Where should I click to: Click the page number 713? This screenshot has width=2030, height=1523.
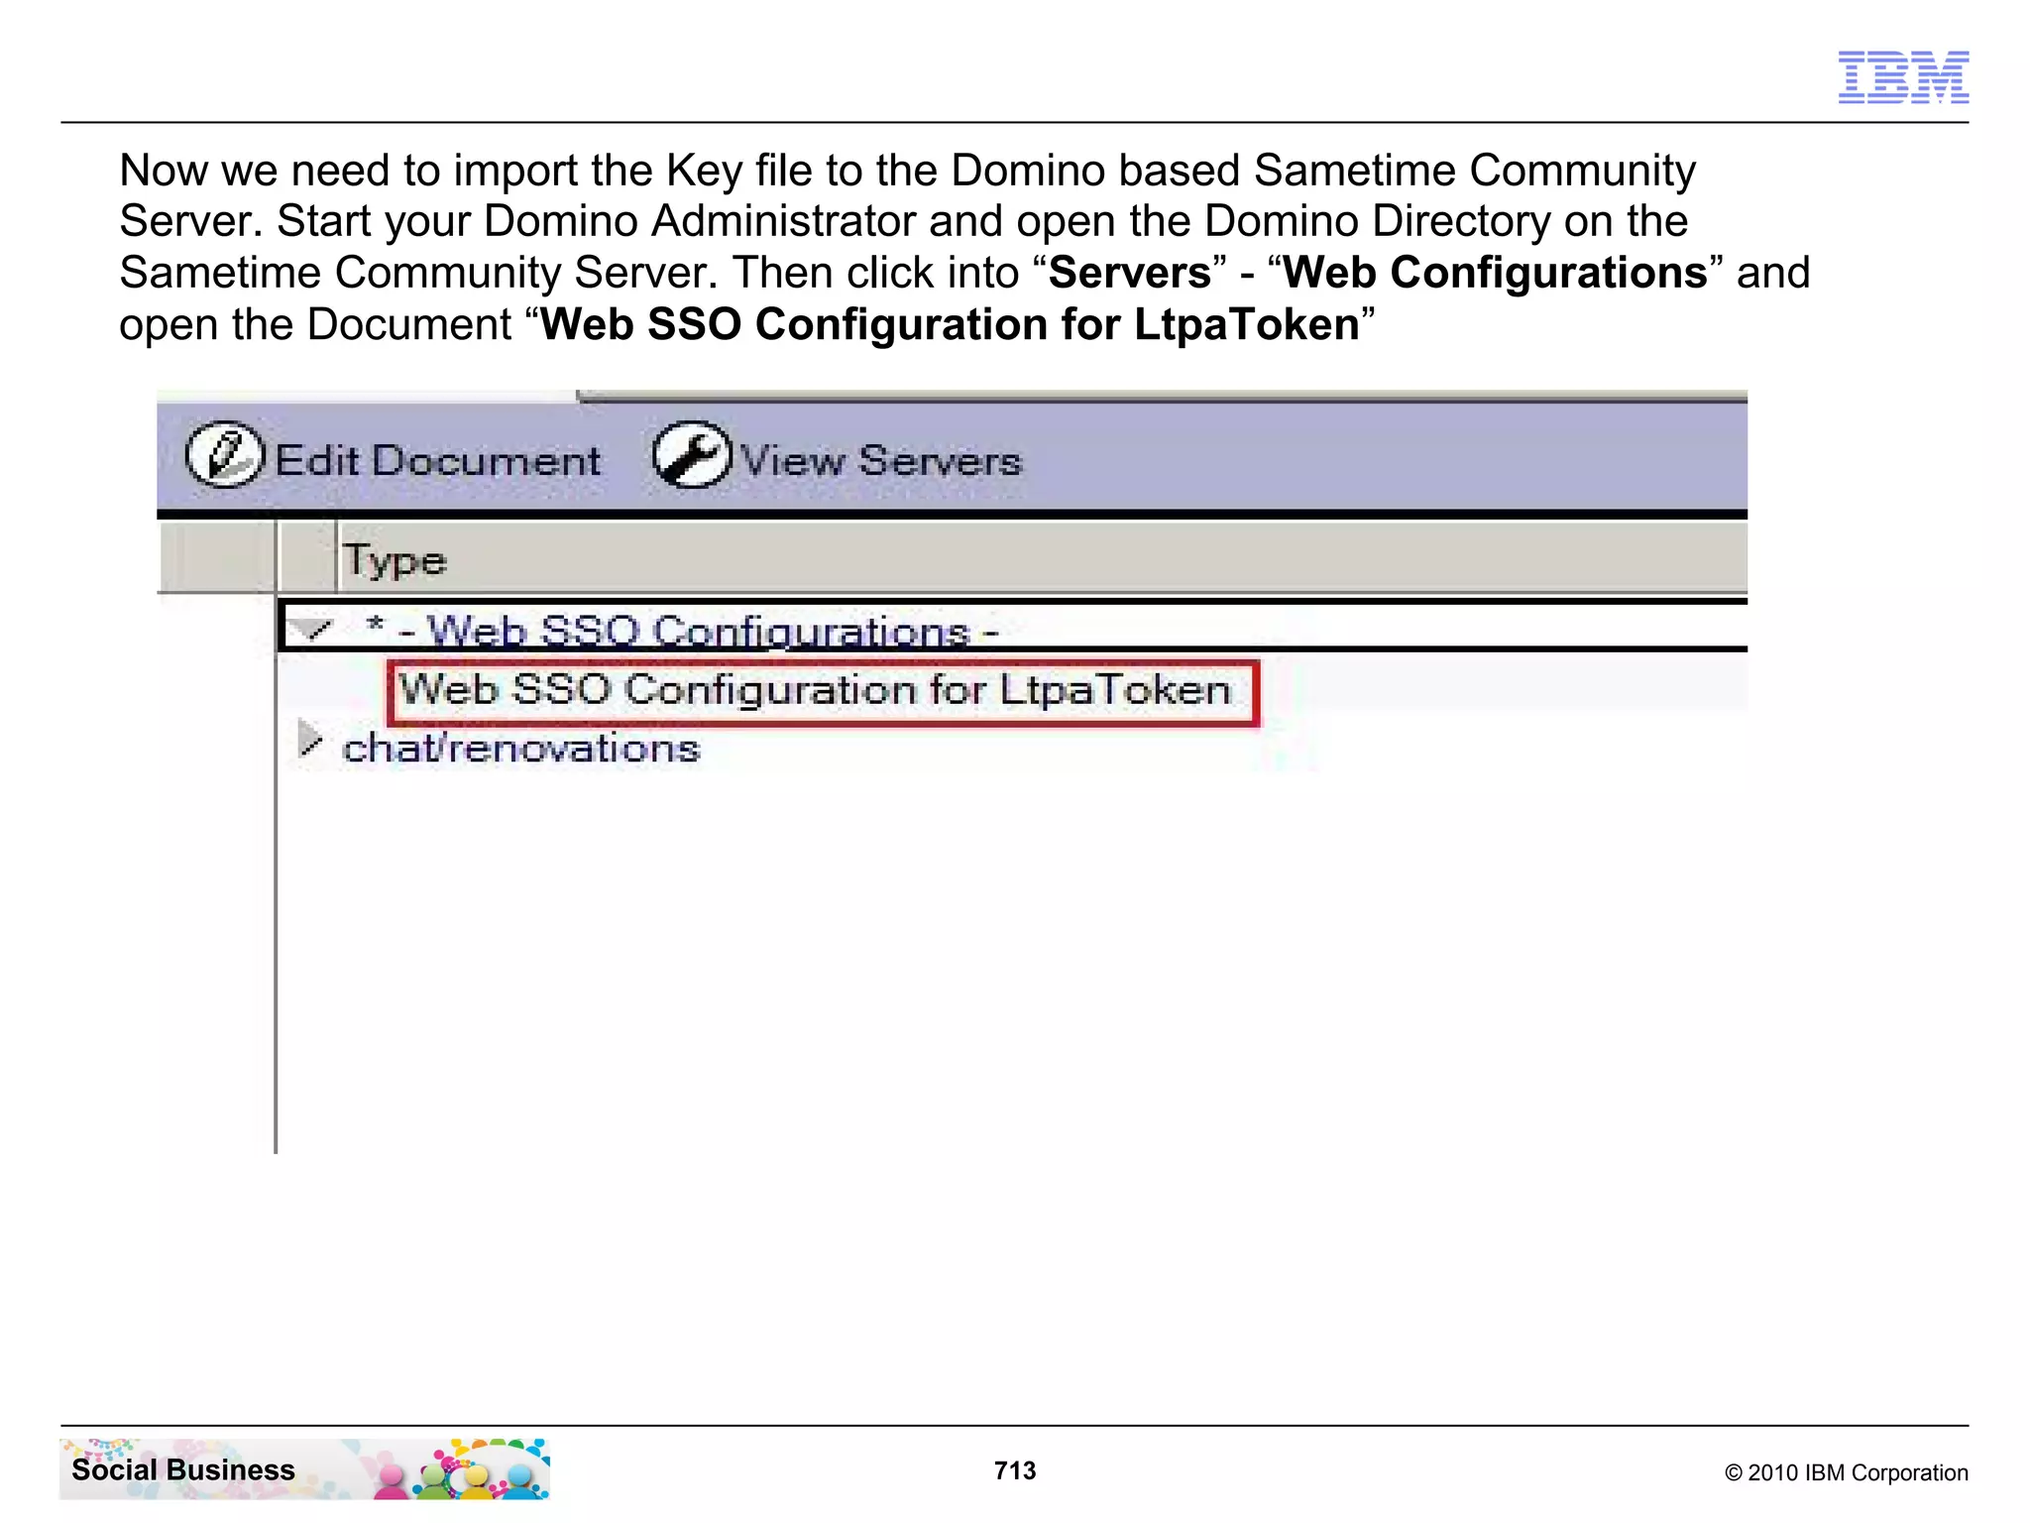click(x=1015, y=1470)
